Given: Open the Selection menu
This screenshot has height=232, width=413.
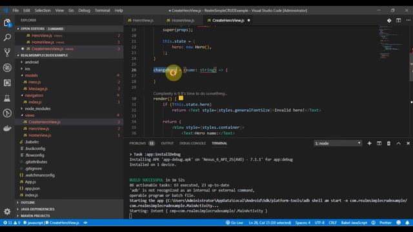Looking at the screenshot, I should (43, 10).
